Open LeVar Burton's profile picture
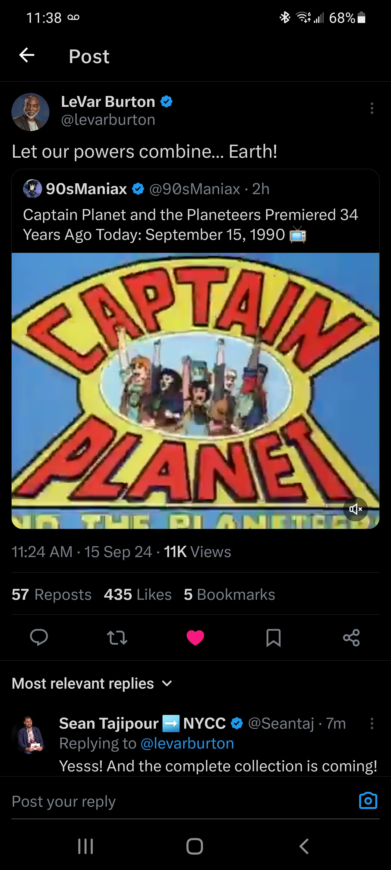This screenshot has width=391, height=870. pos(30,112)
